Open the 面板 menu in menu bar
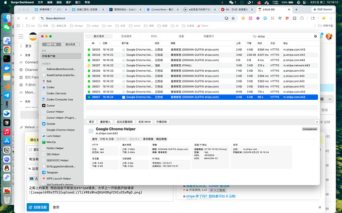342x213 pixels. 59,2
